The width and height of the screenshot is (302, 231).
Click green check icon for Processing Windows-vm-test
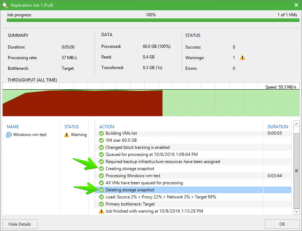[x=101, y=176]
